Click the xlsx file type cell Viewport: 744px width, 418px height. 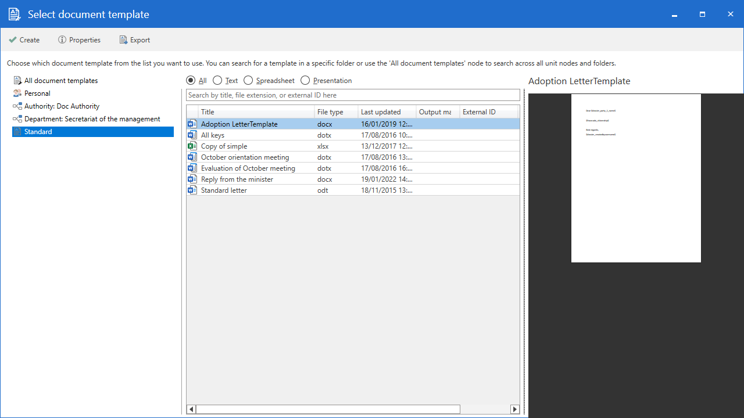(323, 146)
